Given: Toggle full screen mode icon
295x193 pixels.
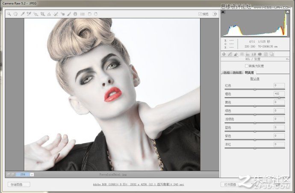Looking at the screenshot, I should coord(215,14).
